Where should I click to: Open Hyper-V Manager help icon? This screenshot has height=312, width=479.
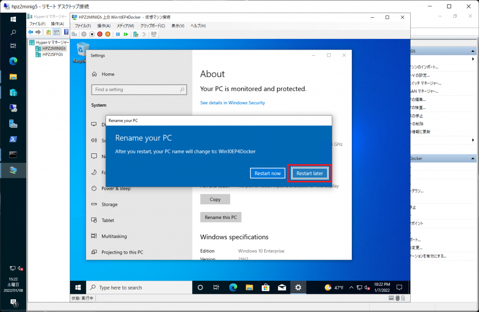tap(66, 32)
